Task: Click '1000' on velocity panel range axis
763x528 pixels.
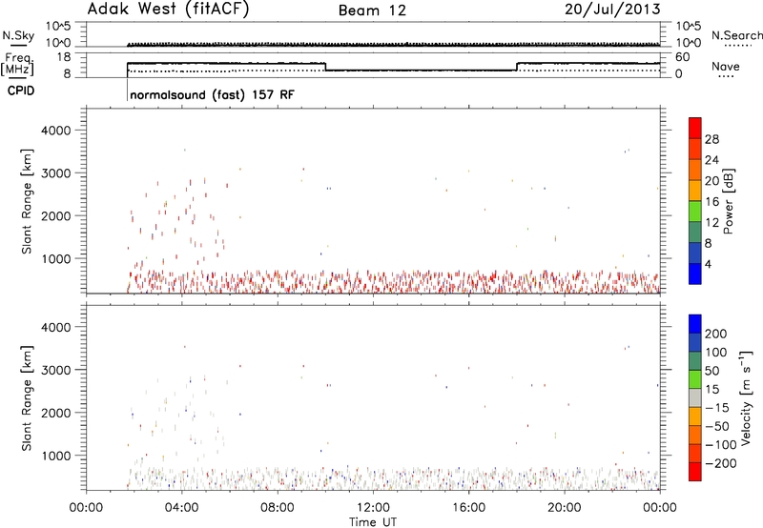Action: (56, 456)
